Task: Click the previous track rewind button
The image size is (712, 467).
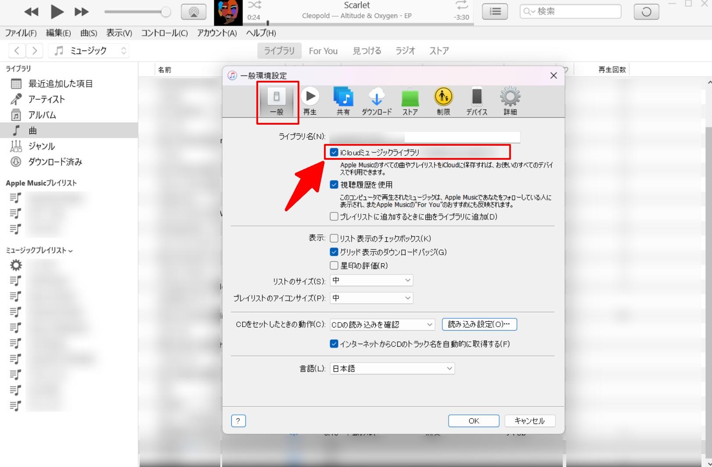Action: tap(31, 12)
